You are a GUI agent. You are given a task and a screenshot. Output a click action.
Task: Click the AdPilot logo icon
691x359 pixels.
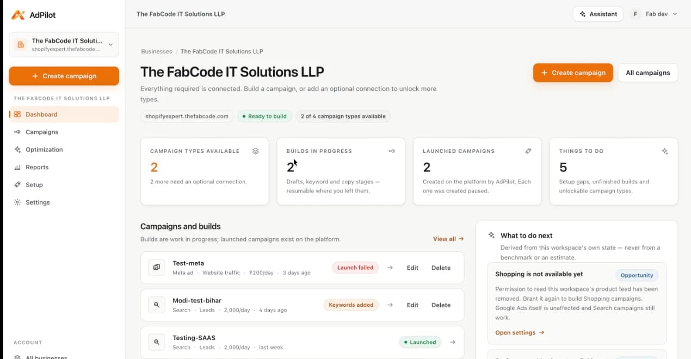tap(18, 15)
